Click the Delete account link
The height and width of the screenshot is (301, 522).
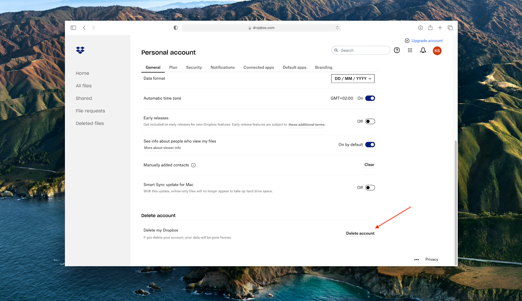point(360,233)
